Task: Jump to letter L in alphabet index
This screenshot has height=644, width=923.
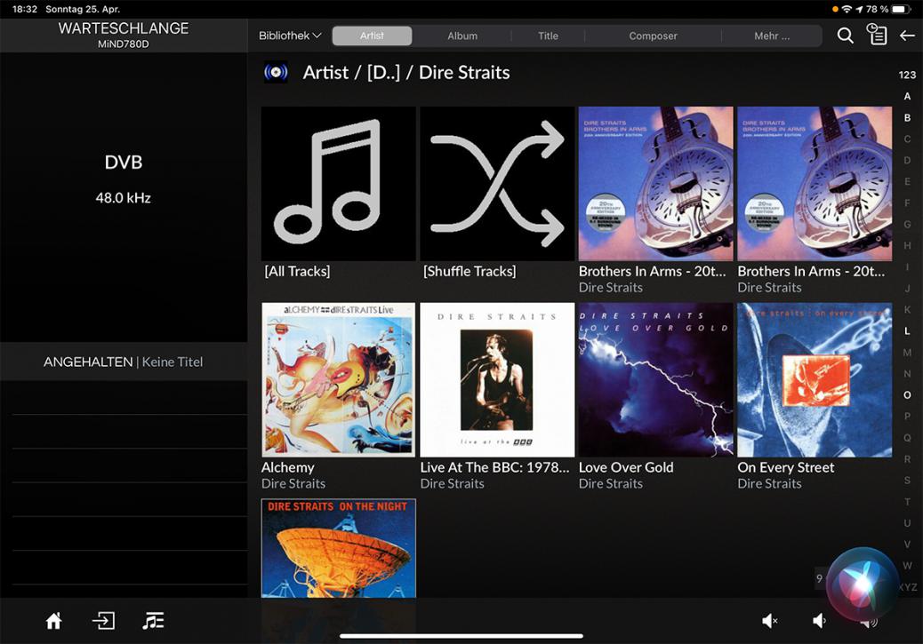Action: point(907,330)
